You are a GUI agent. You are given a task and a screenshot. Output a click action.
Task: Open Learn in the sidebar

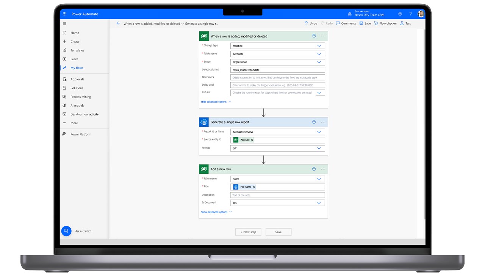pyautogui.click(x=74, y=59)
